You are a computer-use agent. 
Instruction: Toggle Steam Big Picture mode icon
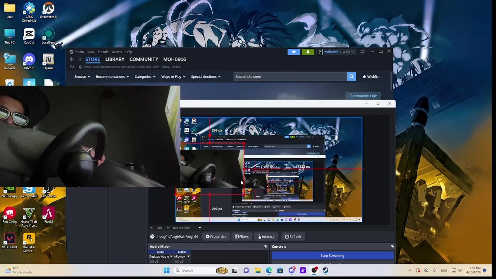click(x=362, y=52)
